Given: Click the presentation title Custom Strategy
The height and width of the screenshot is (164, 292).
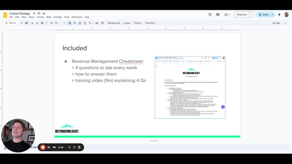Looking at the screenshot, I should pyautogui.click(x=20, y=13).
